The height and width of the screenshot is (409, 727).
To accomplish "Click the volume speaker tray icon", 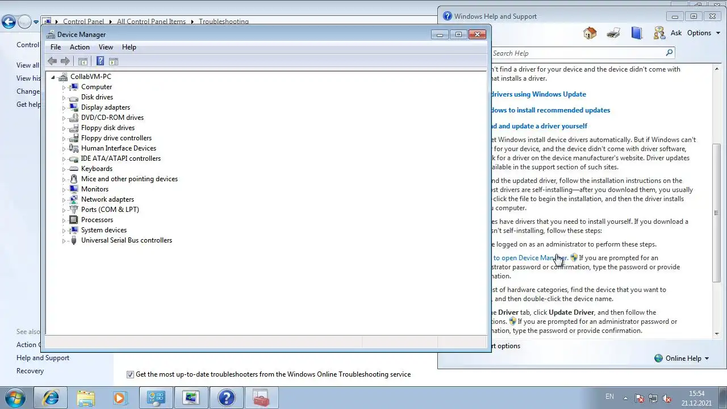I will [x=667, y=398].
